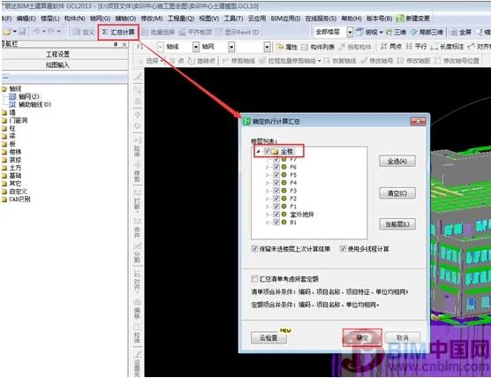Viewport: 491px width, 378px height.
Task: Expand the F5 floor node
Action: [x=268, y=175]
